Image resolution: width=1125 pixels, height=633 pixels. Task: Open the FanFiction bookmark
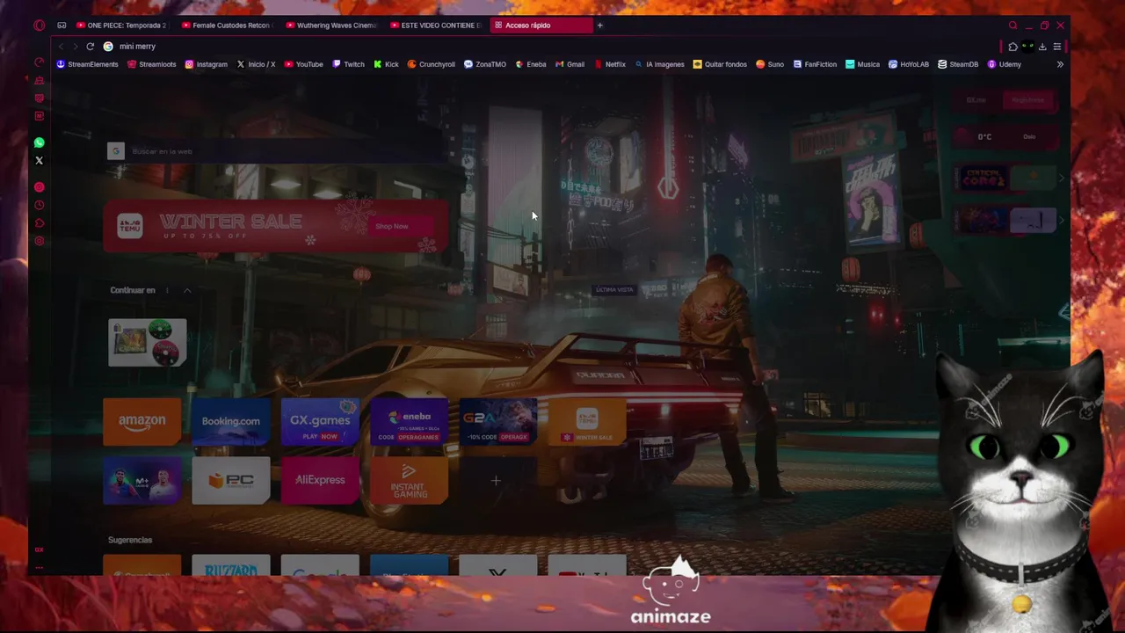[x=815, y=64]
